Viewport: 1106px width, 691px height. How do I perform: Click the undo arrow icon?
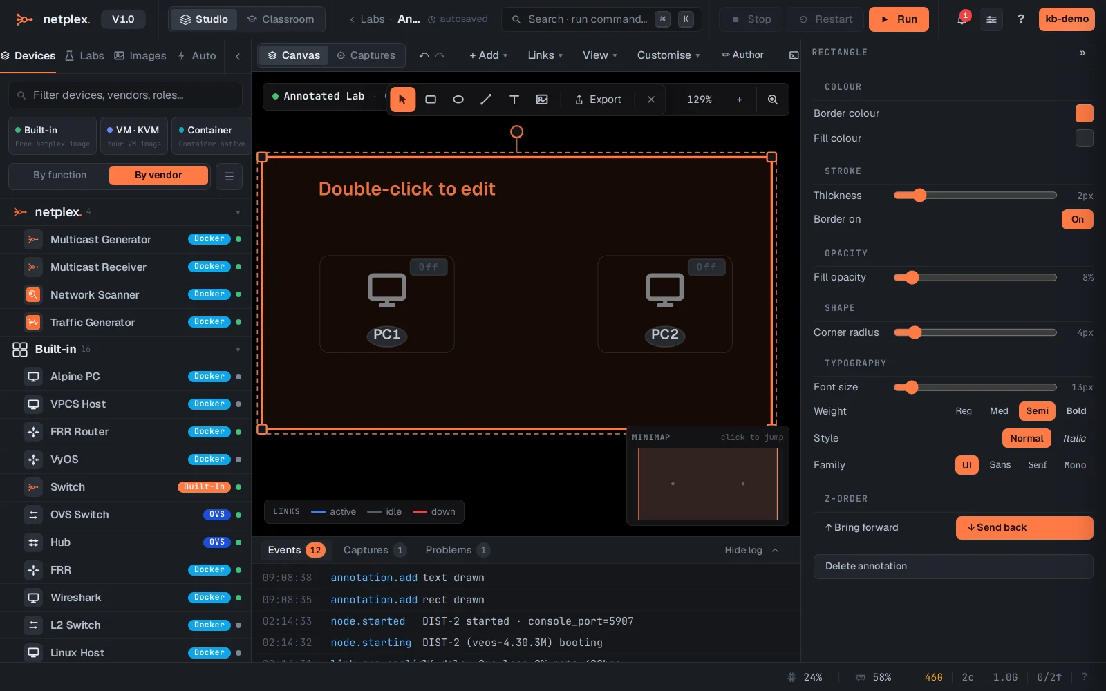click(424, 55)
